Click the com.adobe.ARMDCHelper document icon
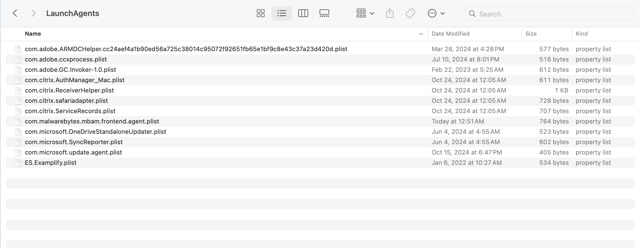This screenshot has width=640, height=248. point(18,49)
